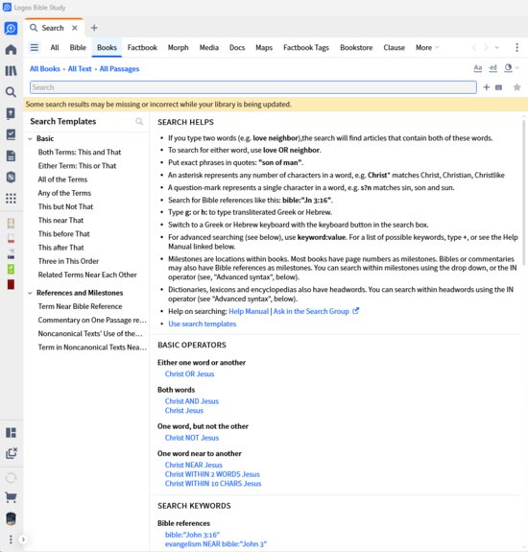Switch to the Morph search tab

pyautogui.click(x=179, y=48)
